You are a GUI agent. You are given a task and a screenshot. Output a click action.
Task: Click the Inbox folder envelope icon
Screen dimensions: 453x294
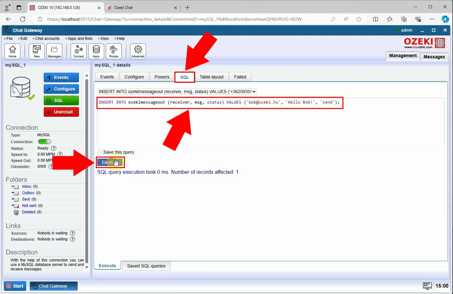coord(15,187)
